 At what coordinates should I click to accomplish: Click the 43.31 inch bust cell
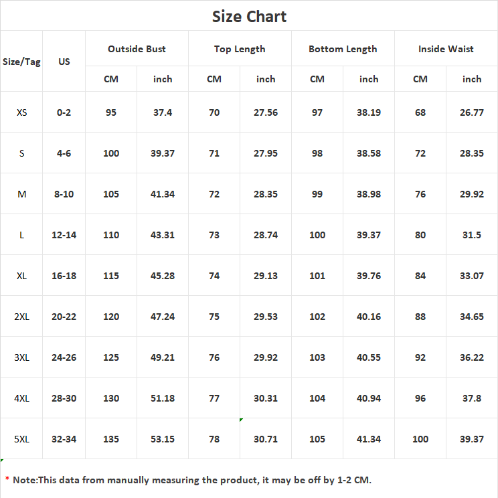point(163,235)
